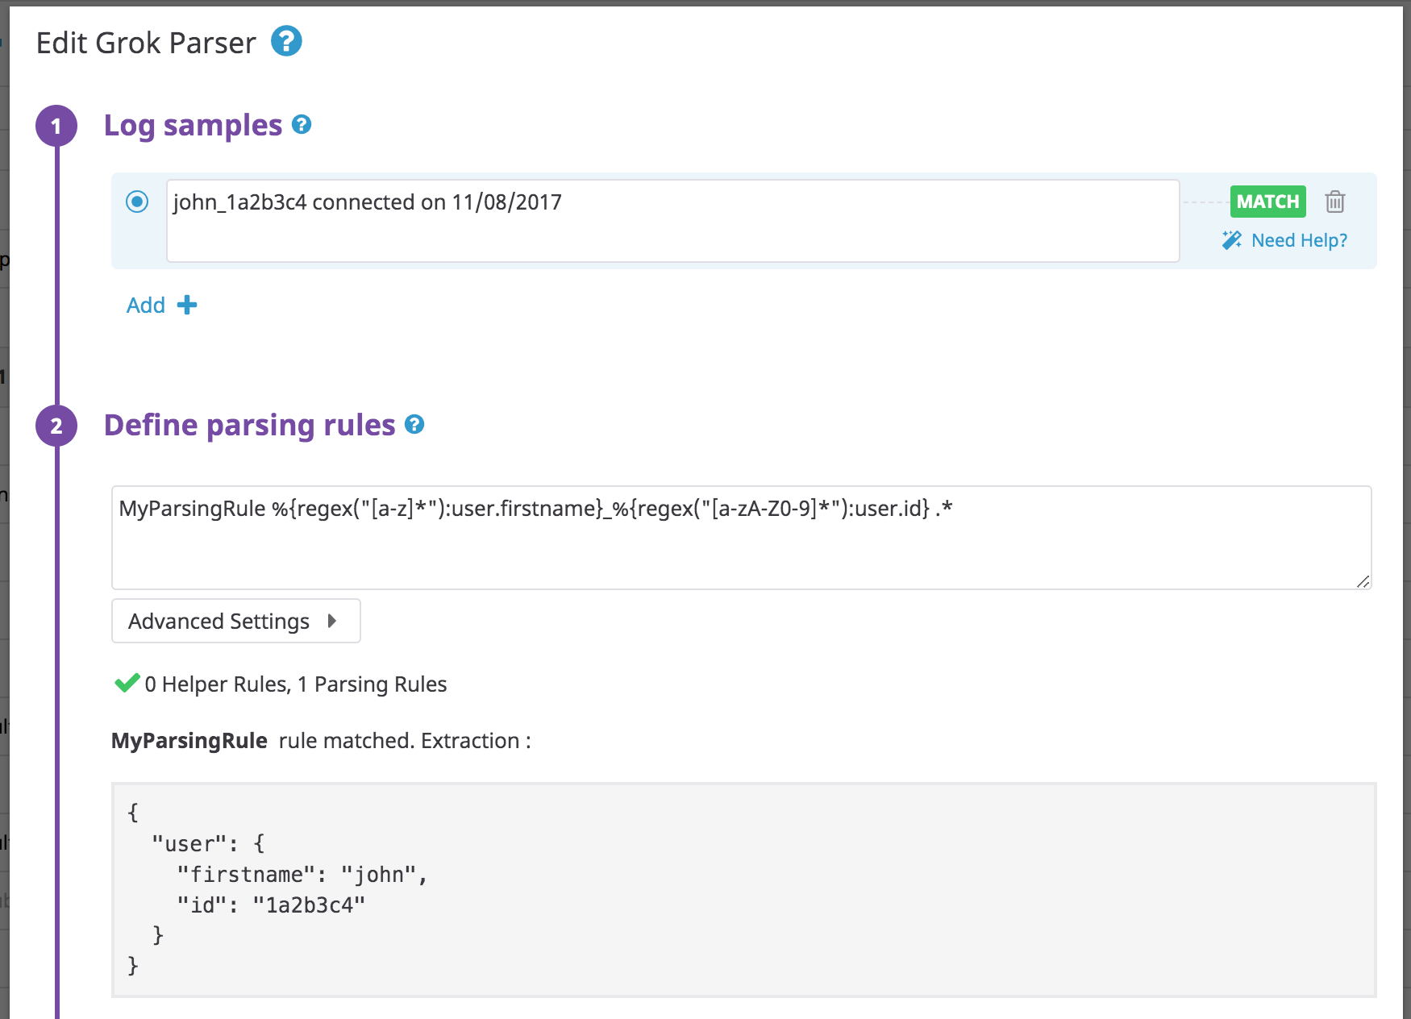Click the magic wand icon
Screen dimensions: 1411x1019
pos(1231,240)
